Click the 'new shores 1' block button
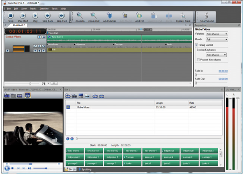This screenshot has width=243, height=174. coord(94,151)
